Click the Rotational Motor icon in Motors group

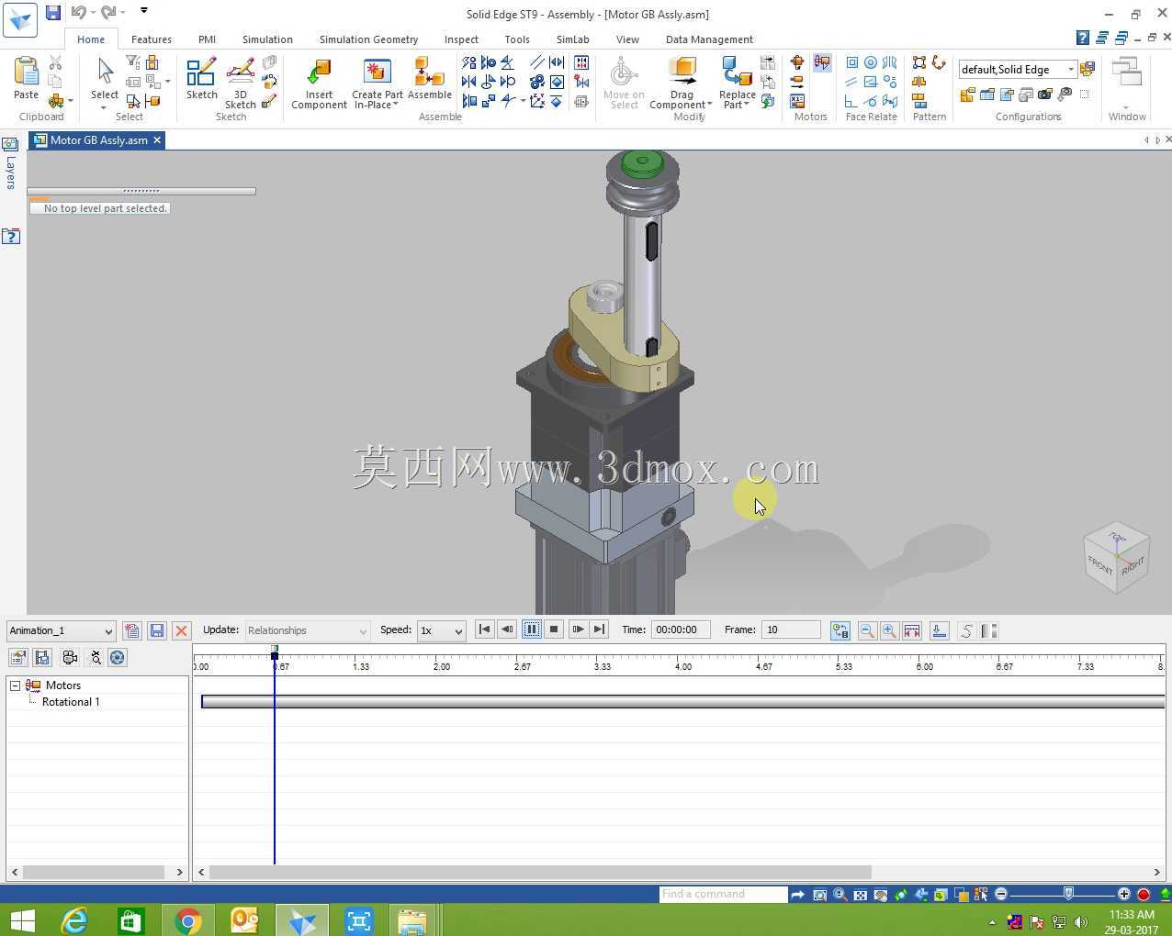797,62
